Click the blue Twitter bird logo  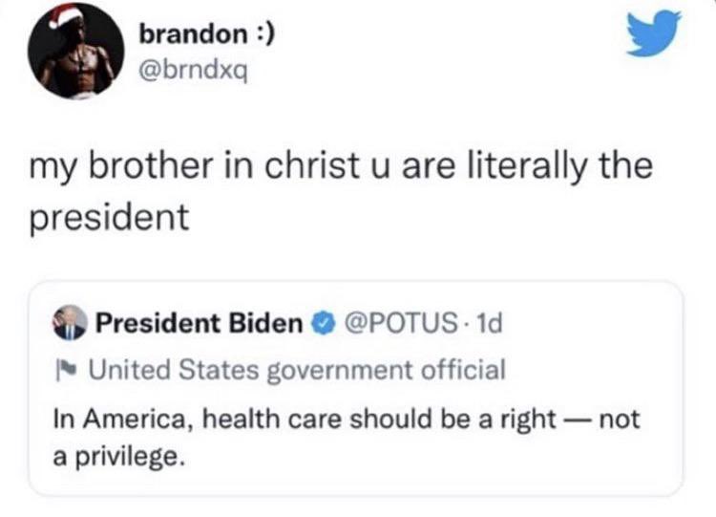tap(653, 33)
